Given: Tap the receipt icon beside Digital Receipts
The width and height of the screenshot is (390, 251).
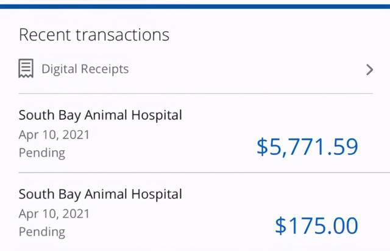Looking at the screenshot, I should pyautogui.click(x=26, y=68).
